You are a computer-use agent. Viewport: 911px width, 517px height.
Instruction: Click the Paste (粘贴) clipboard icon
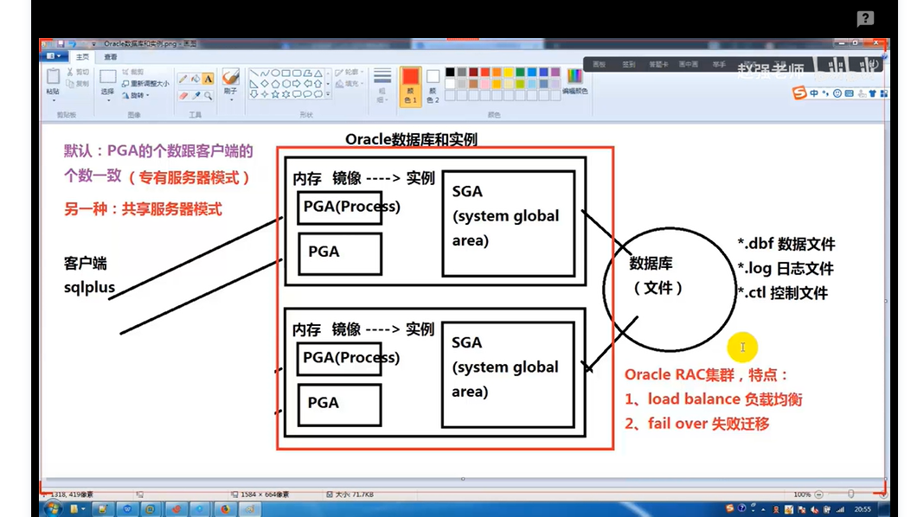[x=53, y=76]
